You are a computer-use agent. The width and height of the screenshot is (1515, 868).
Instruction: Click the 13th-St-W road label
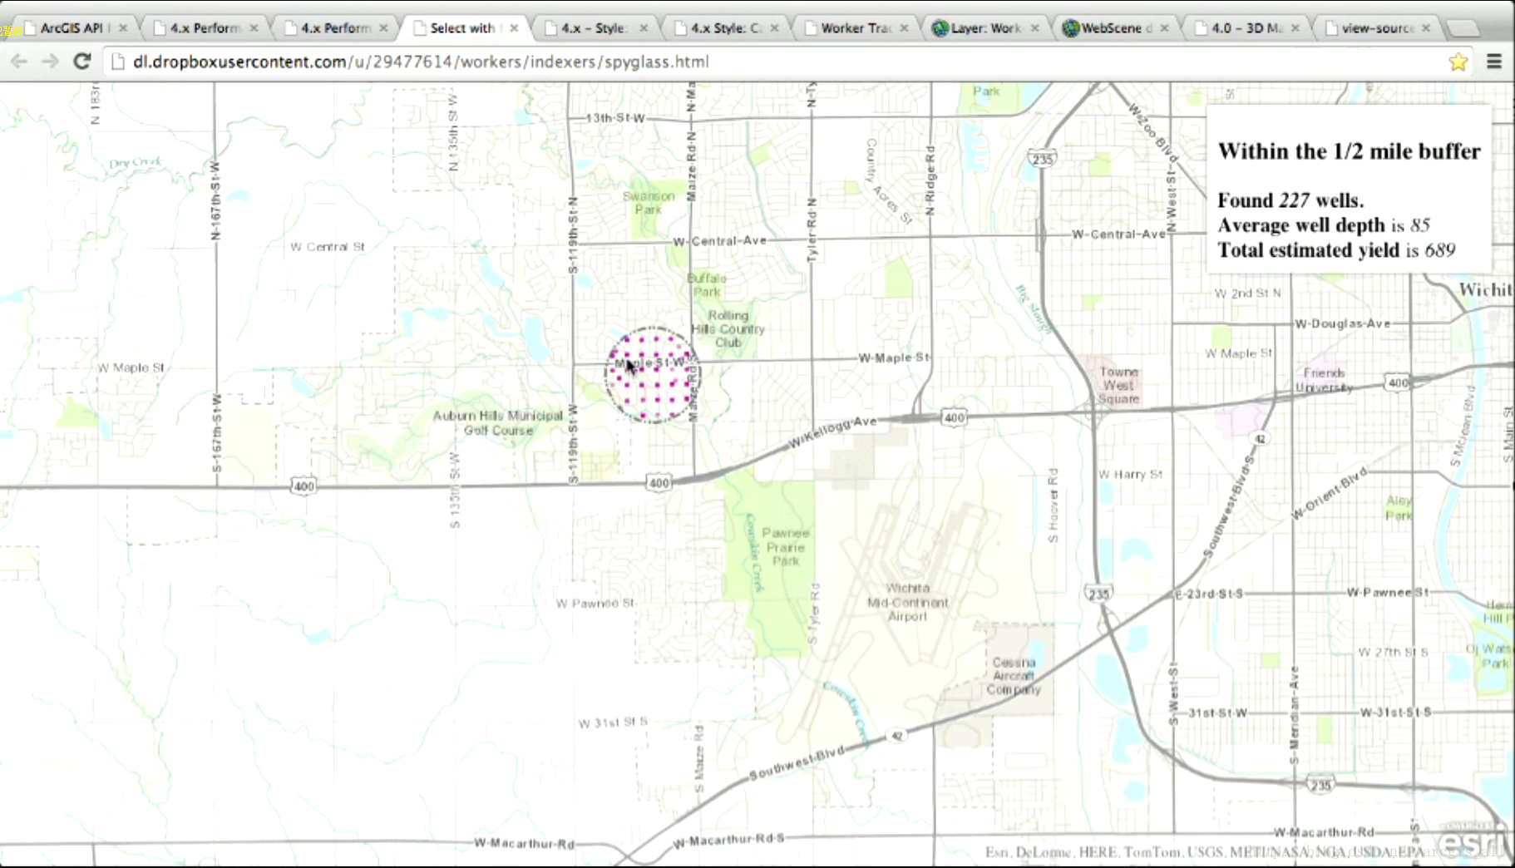(615, 118)
